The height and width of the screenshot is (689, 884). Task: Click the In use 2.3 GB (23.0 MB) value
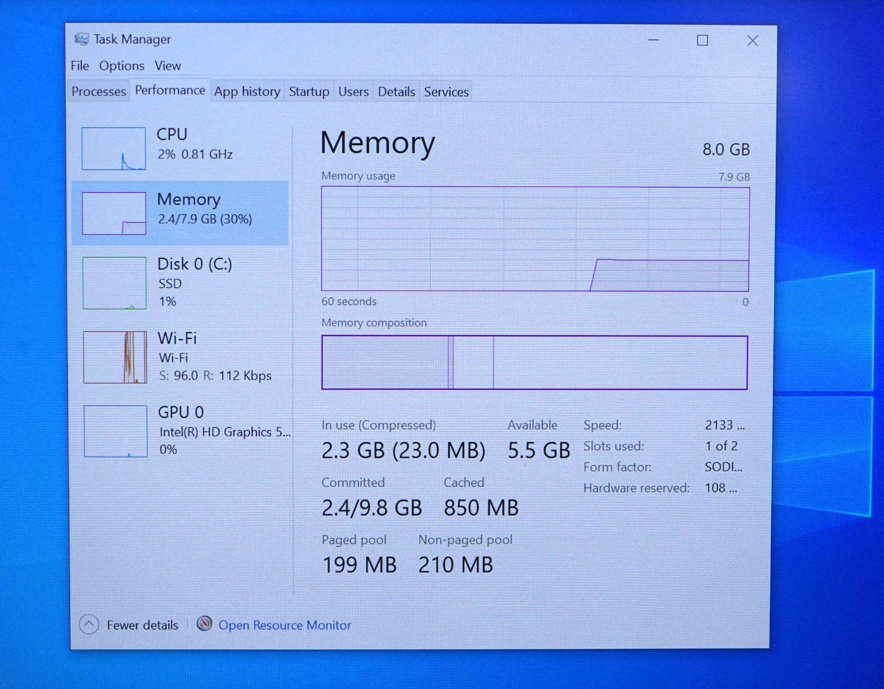click(x=403, y=451)
